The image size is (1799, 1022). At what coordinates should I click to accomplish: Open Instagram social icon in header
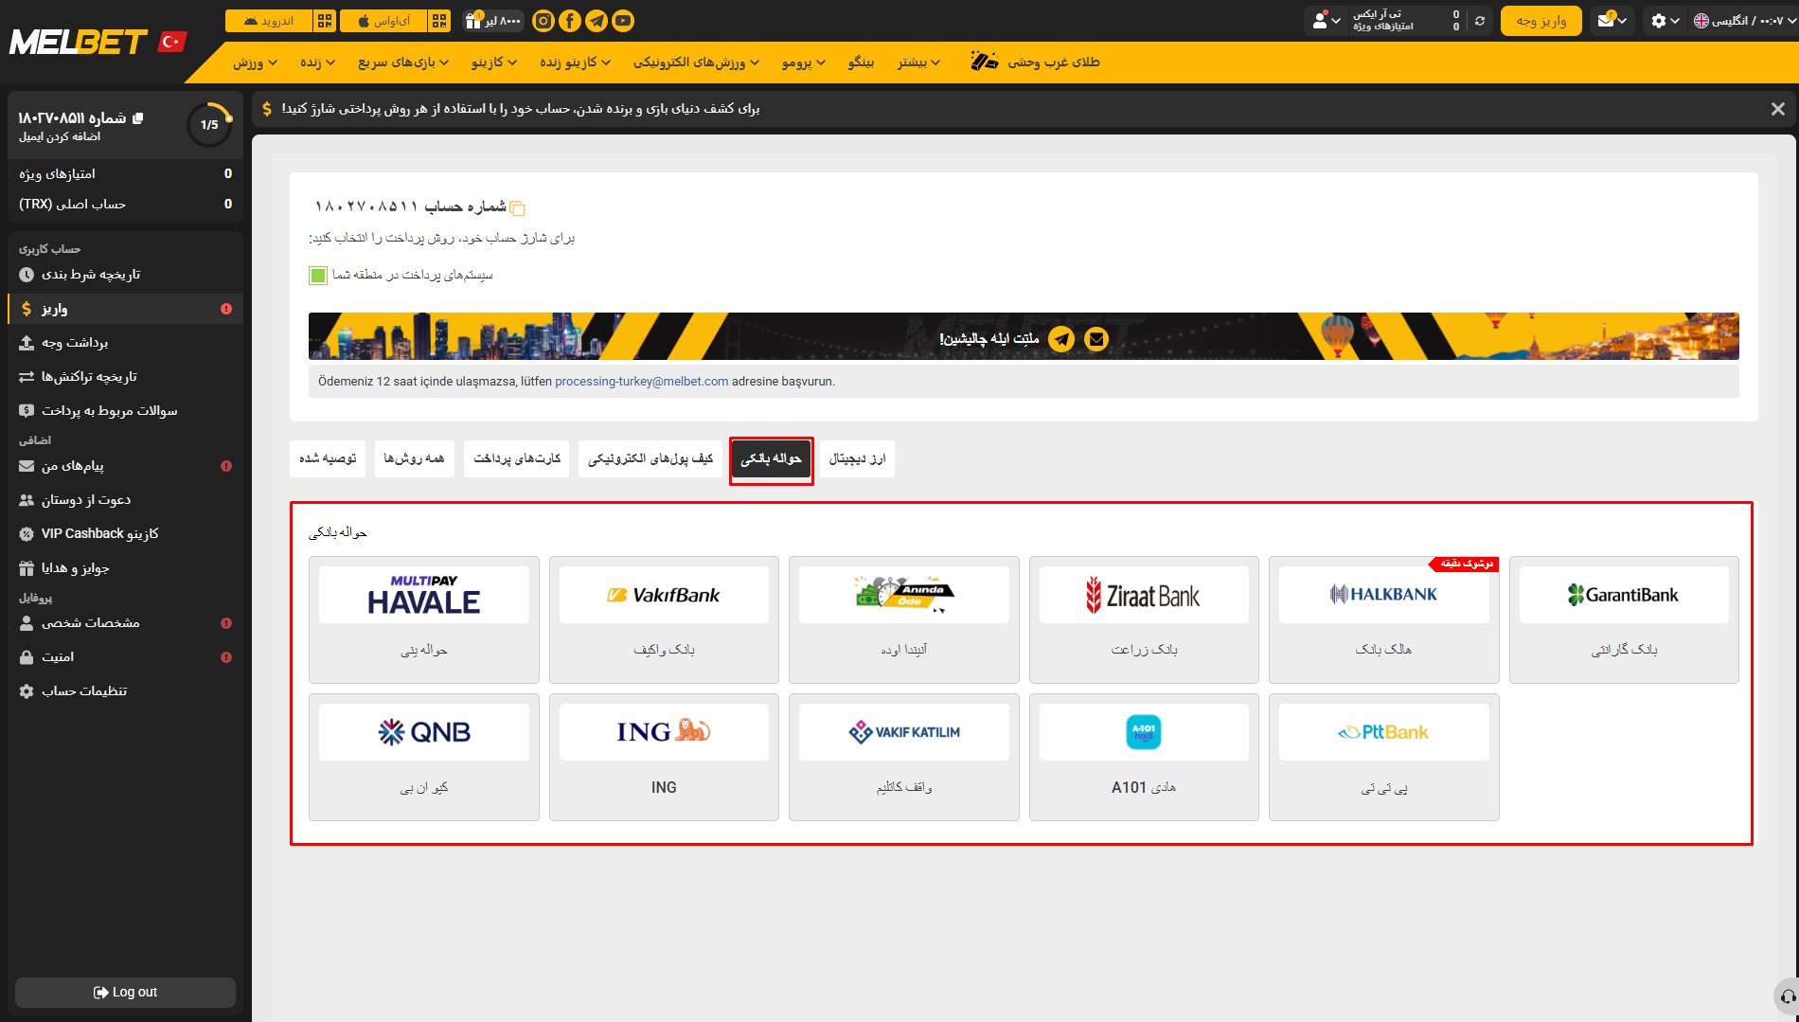(543, 21)
